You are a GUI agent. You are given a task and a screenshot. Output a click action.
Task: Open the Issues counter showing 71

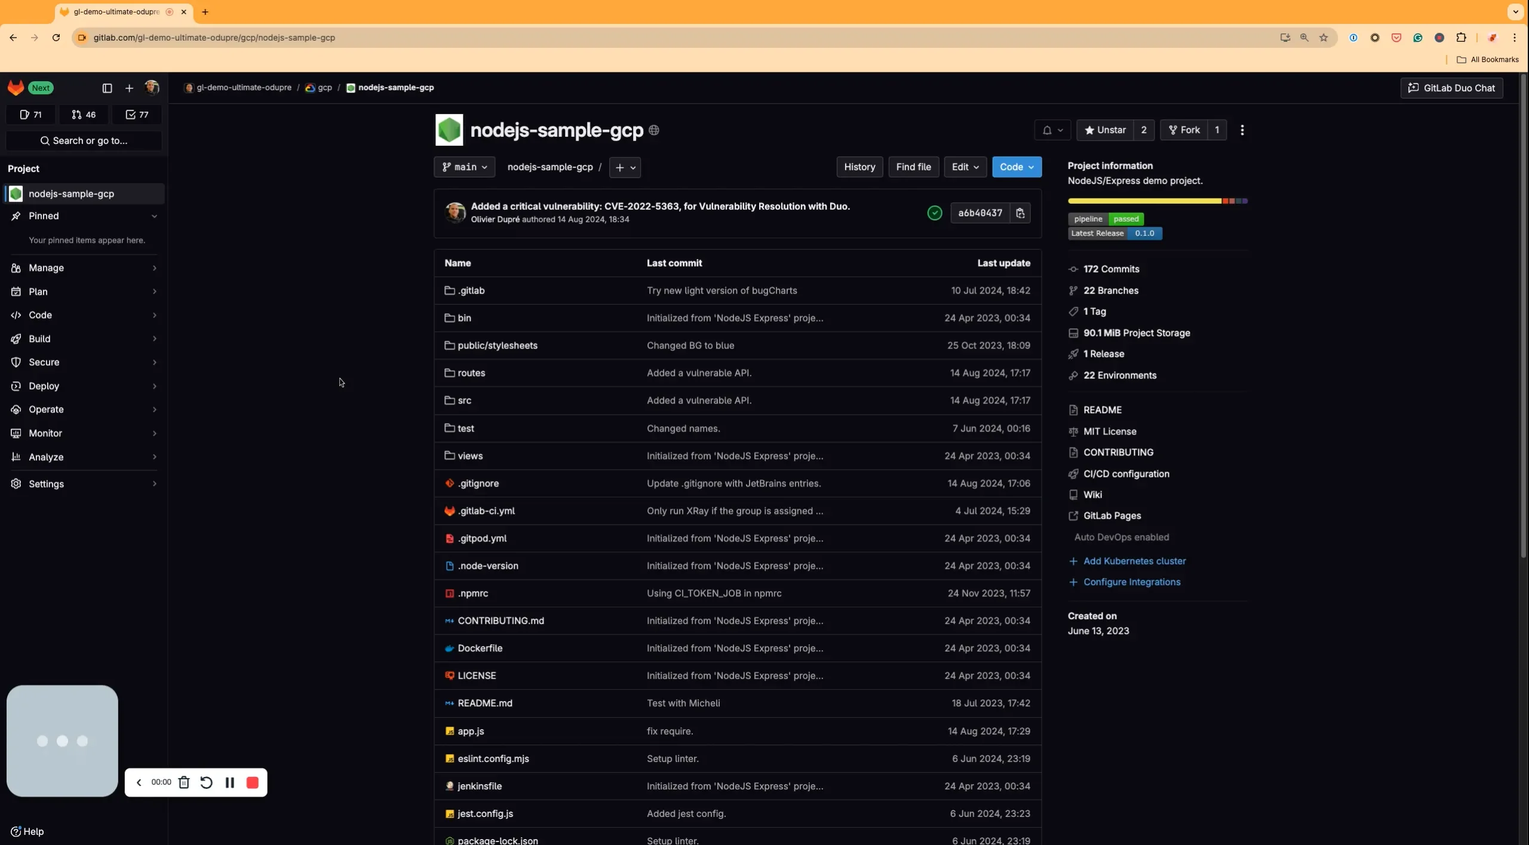30,114
